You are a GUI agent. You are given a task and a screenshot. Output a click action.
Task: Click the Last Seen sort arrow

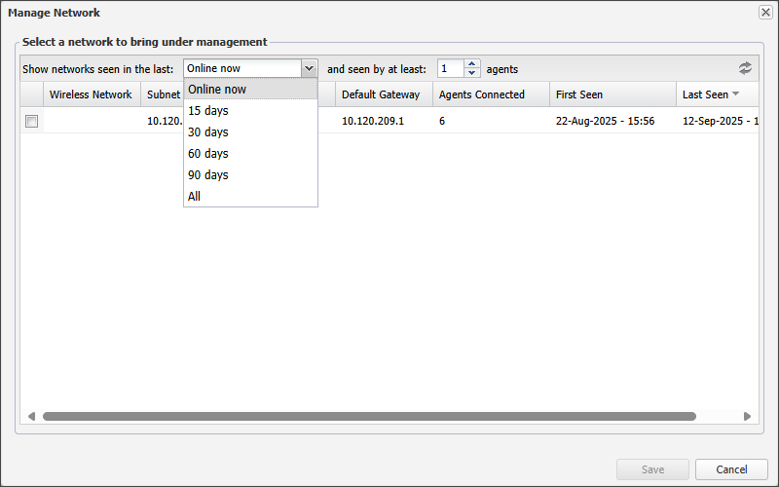click(735, 94)
